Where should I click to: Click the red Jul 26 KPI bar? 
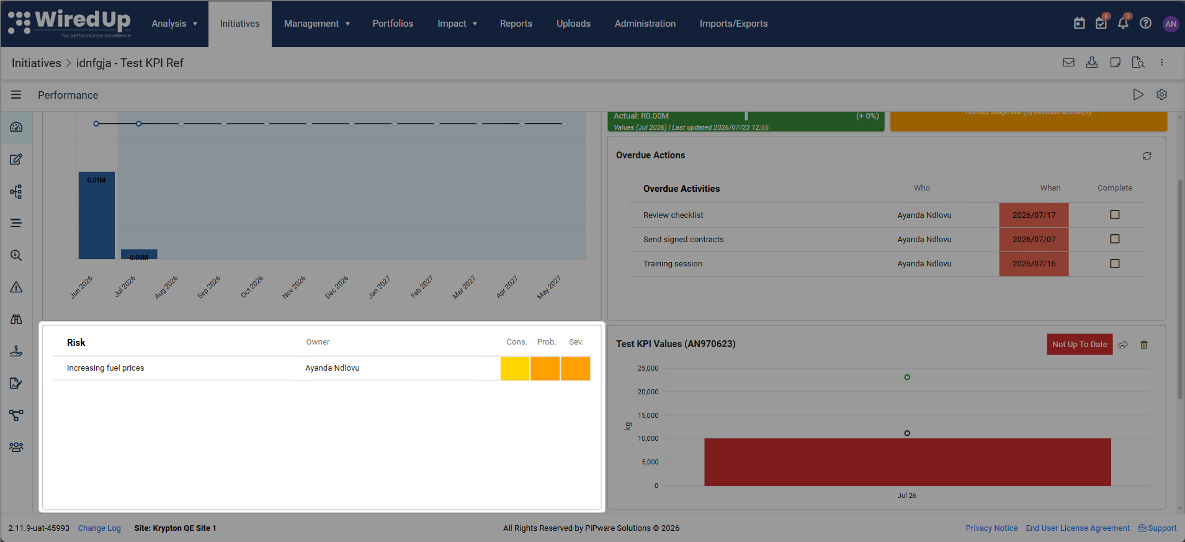[908, 462]
